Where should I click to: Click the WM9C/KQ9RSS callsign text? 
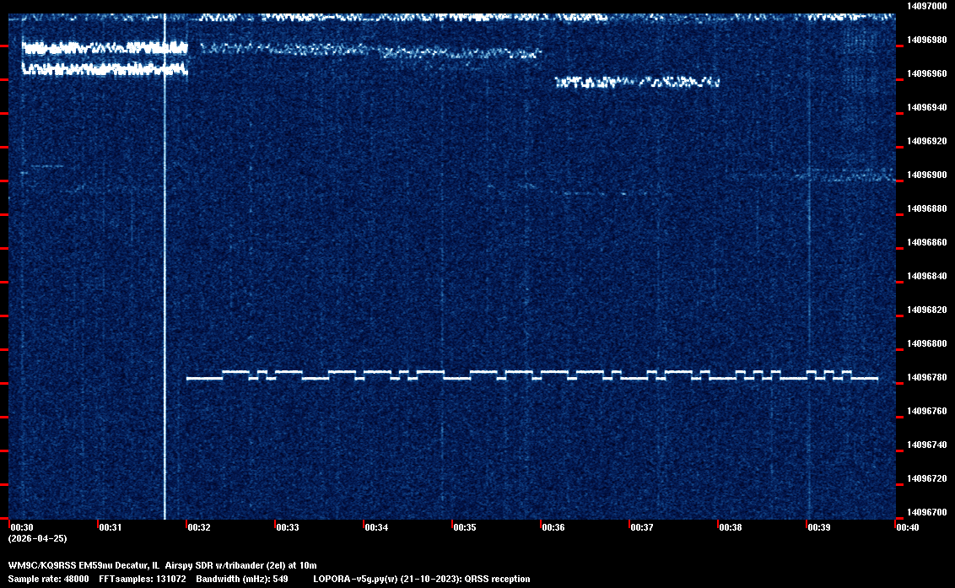tap(42, 565)
